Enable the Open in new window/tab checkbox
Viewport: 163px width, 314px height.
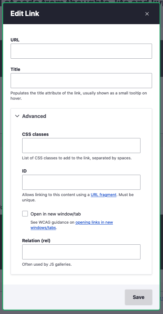tap(25, 214)
